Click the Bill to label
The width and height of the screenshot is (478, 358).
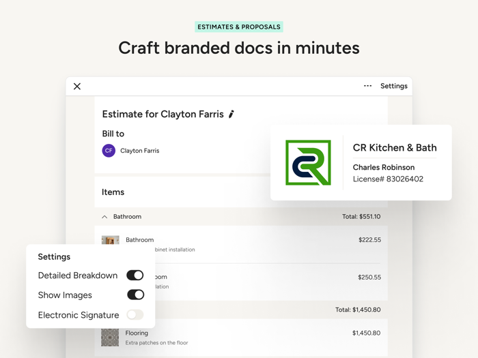point(113,134)
